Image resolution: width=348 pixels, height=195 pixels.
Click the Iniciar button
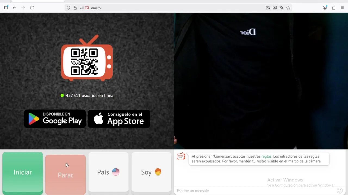(23, 173)
